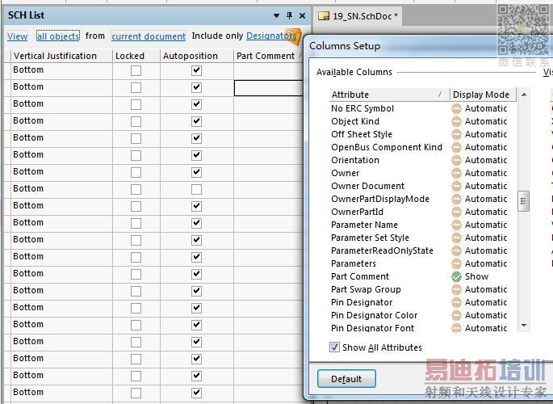Click the green Show icon beside Part Comment
The image size is (553, 404).
pyautogui.click(x=456, y=276)
